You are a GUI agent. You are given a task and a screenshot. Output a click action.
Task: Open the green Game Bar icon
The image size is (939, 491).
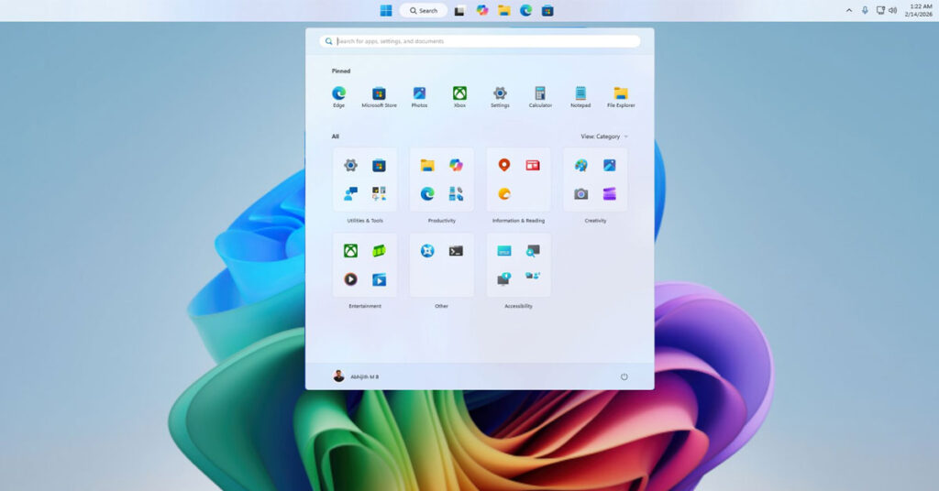point(379,251)
